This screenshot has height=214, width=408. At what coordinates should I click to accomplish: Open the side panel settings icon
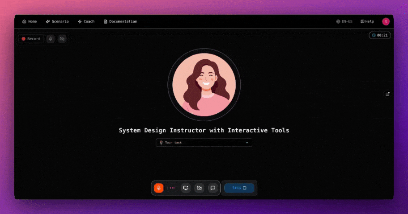387,94
